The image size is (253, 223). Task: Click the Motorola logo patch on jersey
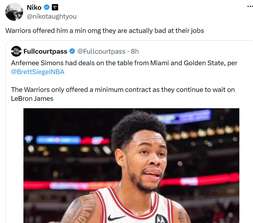pos(161,219)
